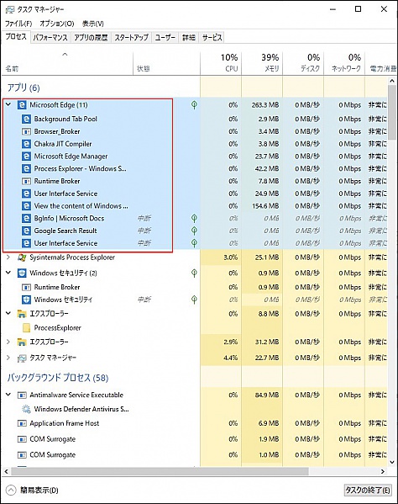Click the BgInfo | Microsoft Docs icon
The height and width of the screenshot is (504, 398).
coord(26,218)
